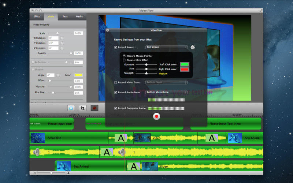Screen dimensions: 293x183
Task: Switch to the Text tab
Action: (65, 16)
